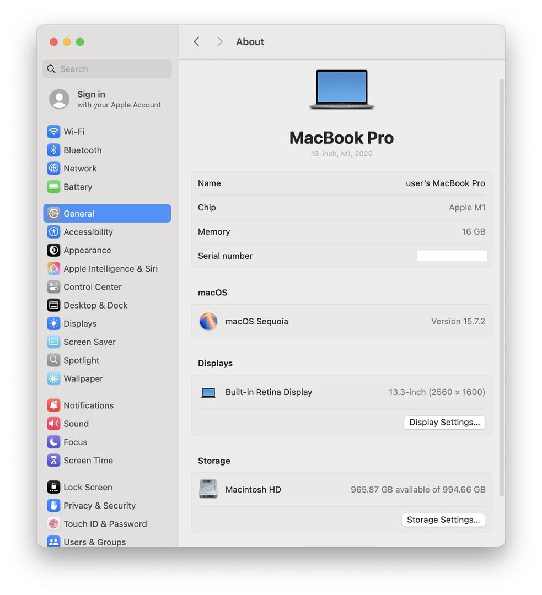Viewport: 542px width, 595px height.
Task: Select the Wallpaper icon
Action: [53, 378]
